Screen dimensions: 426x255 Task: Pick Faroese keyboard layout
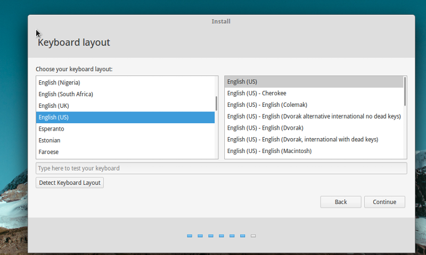click(x=125, y=152)
